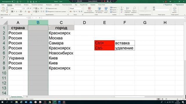The image size is (186, 104).
Task: Click the add new sheet plus button
Action: pos(27,96)
